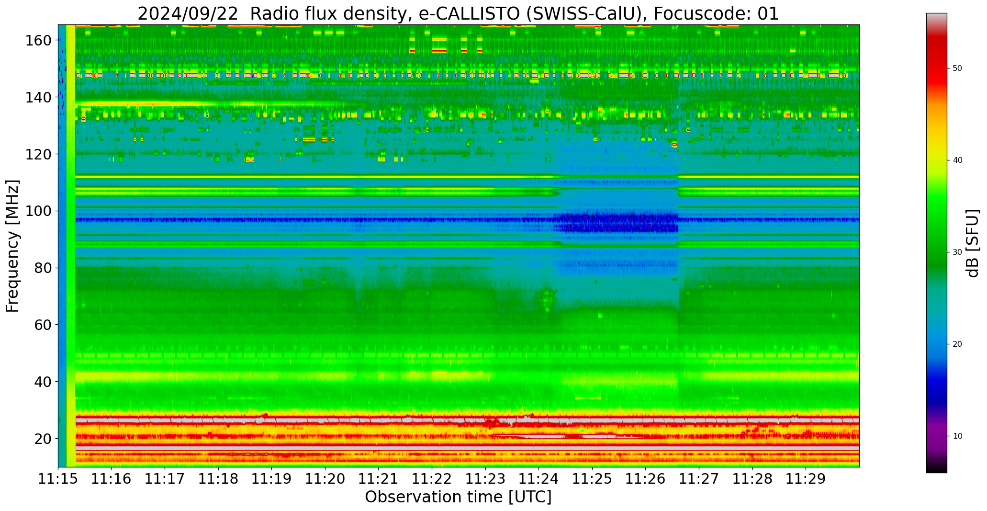Click the colorbar tick label 10
This screenshot has width=987, height=511.
pos(957,436)
